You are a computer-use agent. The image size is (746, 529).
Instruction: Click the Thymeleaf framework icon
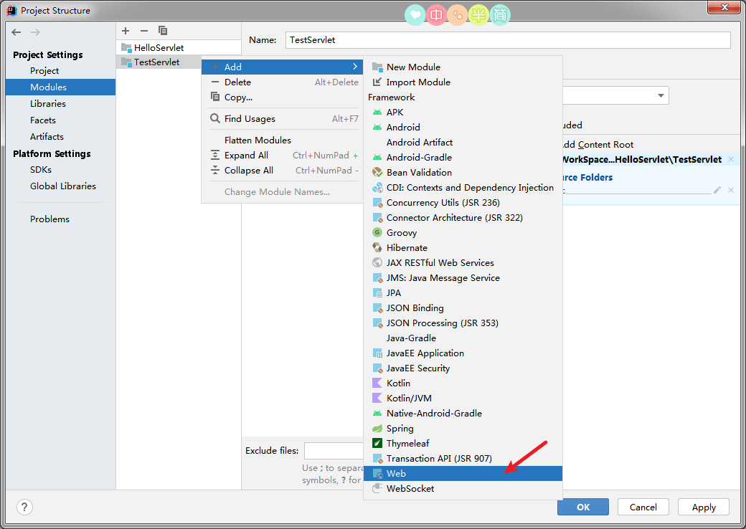pyautogui.click(x=377, y=444)
